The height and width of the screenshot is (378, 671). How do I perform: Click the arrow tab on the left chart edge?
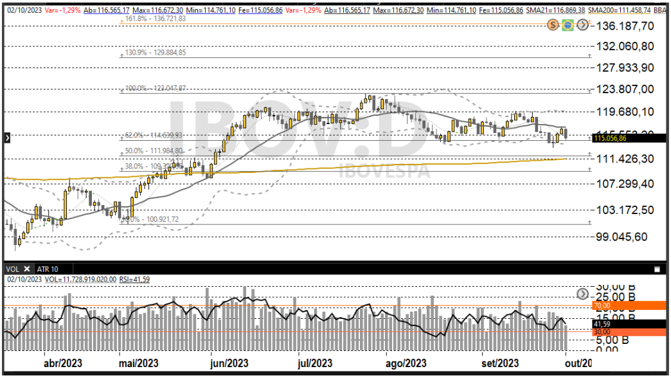pos(6,137)
